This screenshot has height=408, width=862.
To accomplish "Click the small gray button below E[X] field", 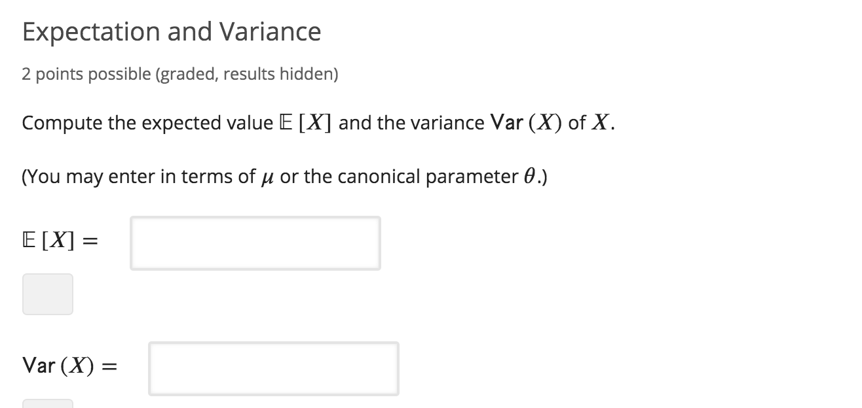I will point(47,294).
